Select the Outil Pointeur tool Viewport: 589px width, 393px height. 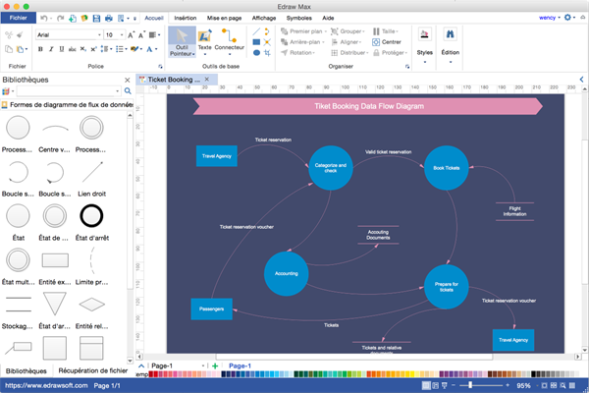click(x=181, y=42)
